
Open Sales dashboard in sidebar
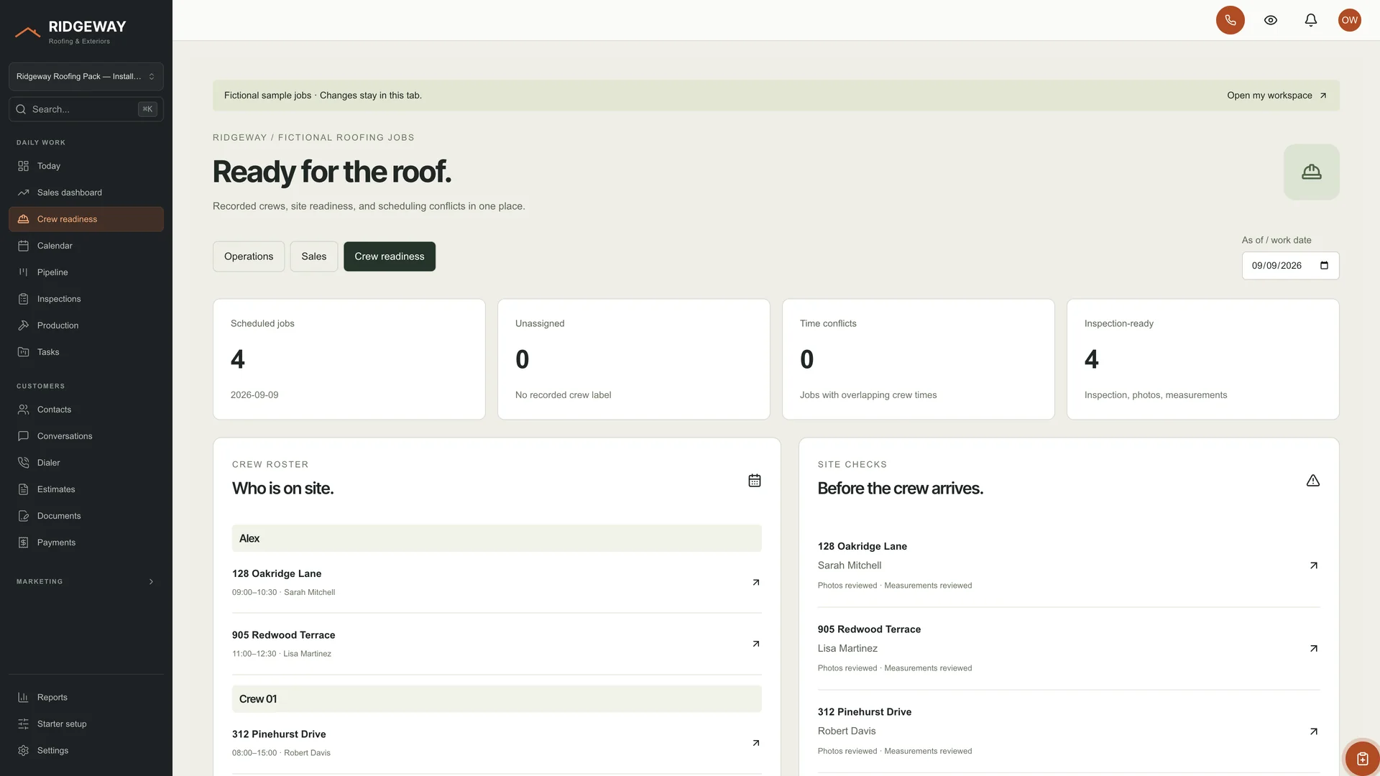click(86, 193)
